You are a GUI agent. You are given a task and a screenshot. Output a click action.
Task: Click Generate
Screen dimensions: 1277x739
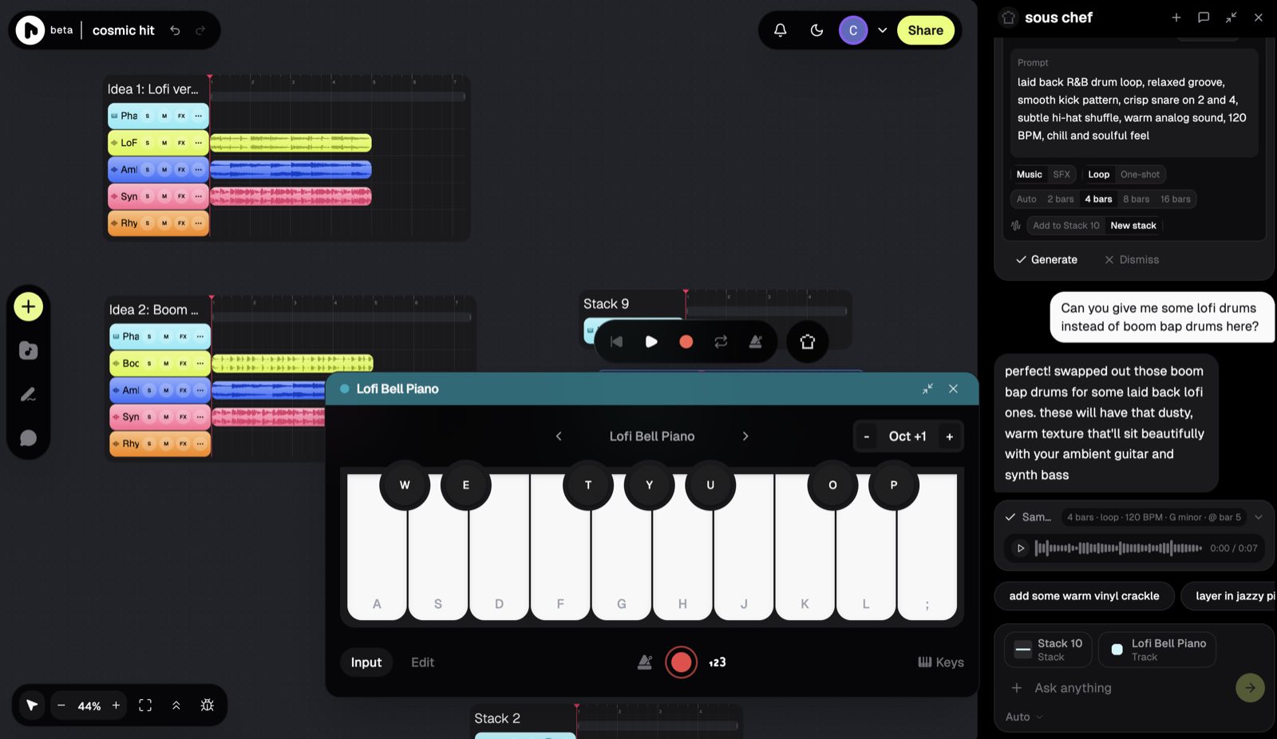click(1046, 260)
